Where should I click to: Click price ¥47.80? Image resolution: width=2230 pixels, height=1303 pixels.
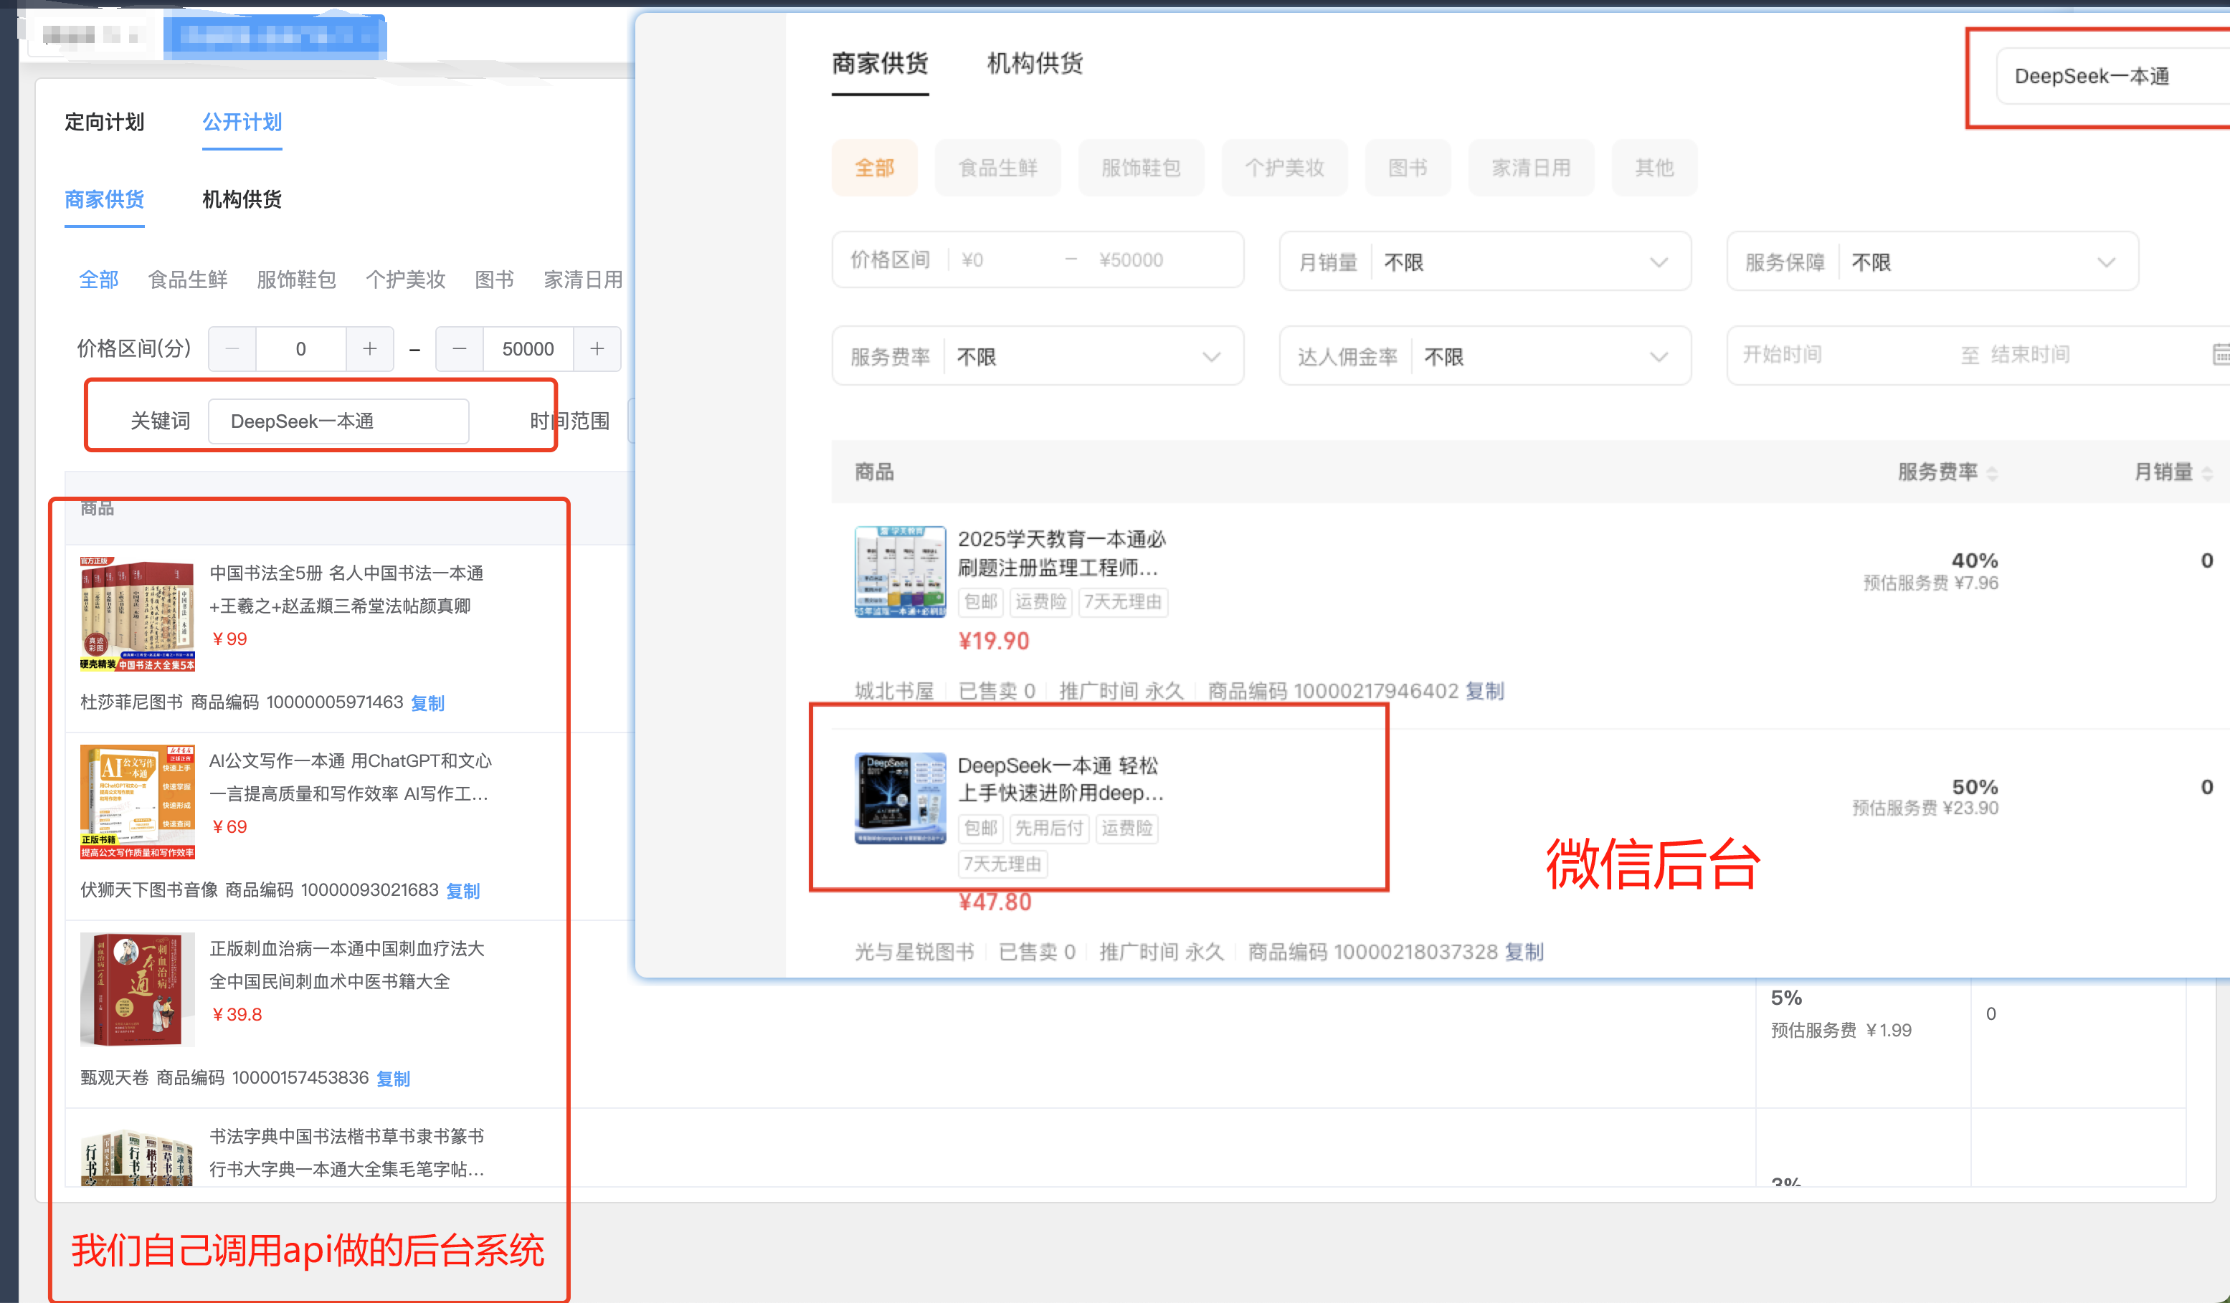(x=995, y=902)
